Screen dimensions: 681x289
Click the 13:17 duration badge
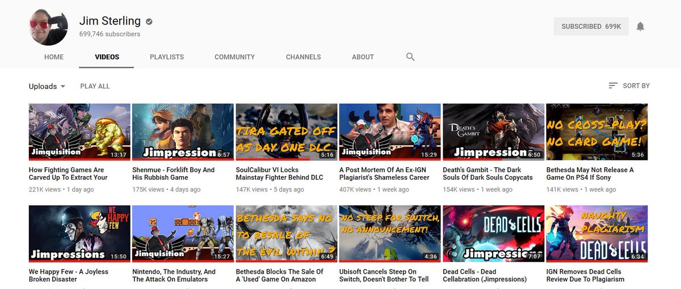(x=119, y=155)
